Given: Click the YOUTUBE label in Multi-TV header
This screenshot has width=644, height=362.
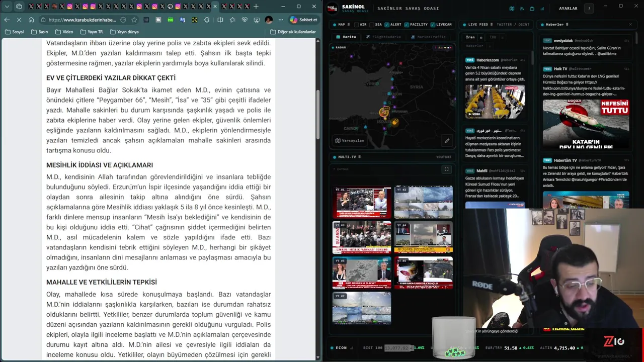Looking at the screenshot, I should click(x=444, y=157).
